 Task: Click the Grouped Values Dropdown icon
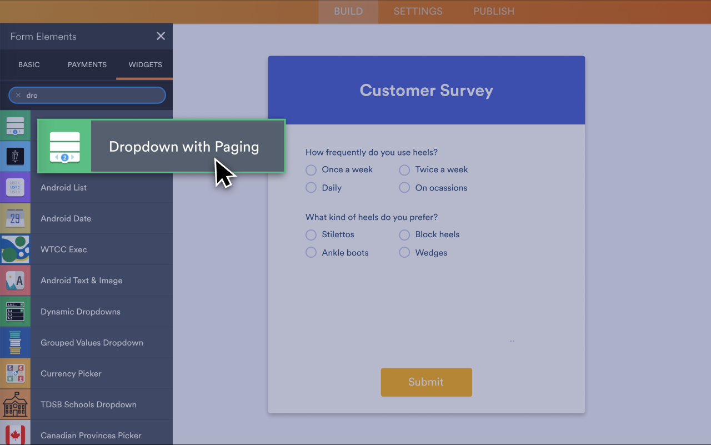click(x=16, y=342)
